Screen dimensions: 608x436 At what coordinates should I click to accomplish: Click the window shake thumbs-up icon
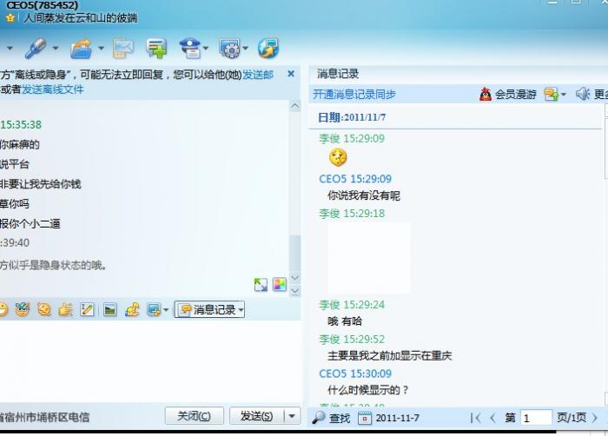pyautogui.click(x=65, y=309)
